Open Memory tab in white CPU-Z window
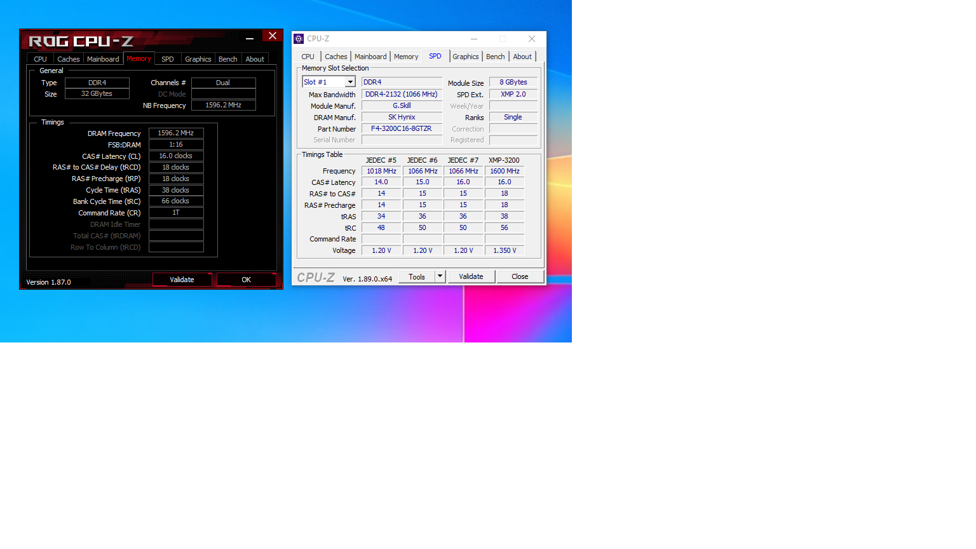This screenshot has width=976, height=549. [x=406, y=57]
